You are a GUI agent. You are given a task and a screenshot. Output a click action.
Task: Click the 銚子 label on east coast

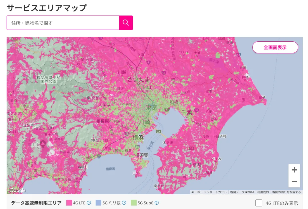(262, 97)
